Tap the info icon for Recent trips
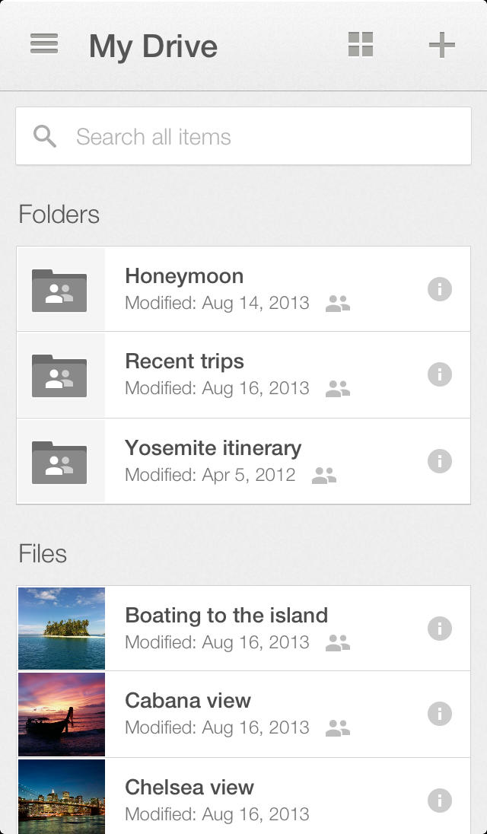 point(441,375)
